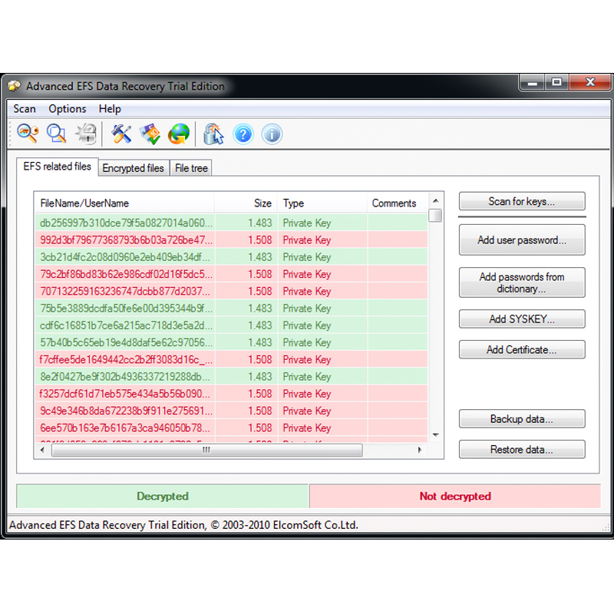
Task: Click the globe web update icon
Action: pos(179,134)
